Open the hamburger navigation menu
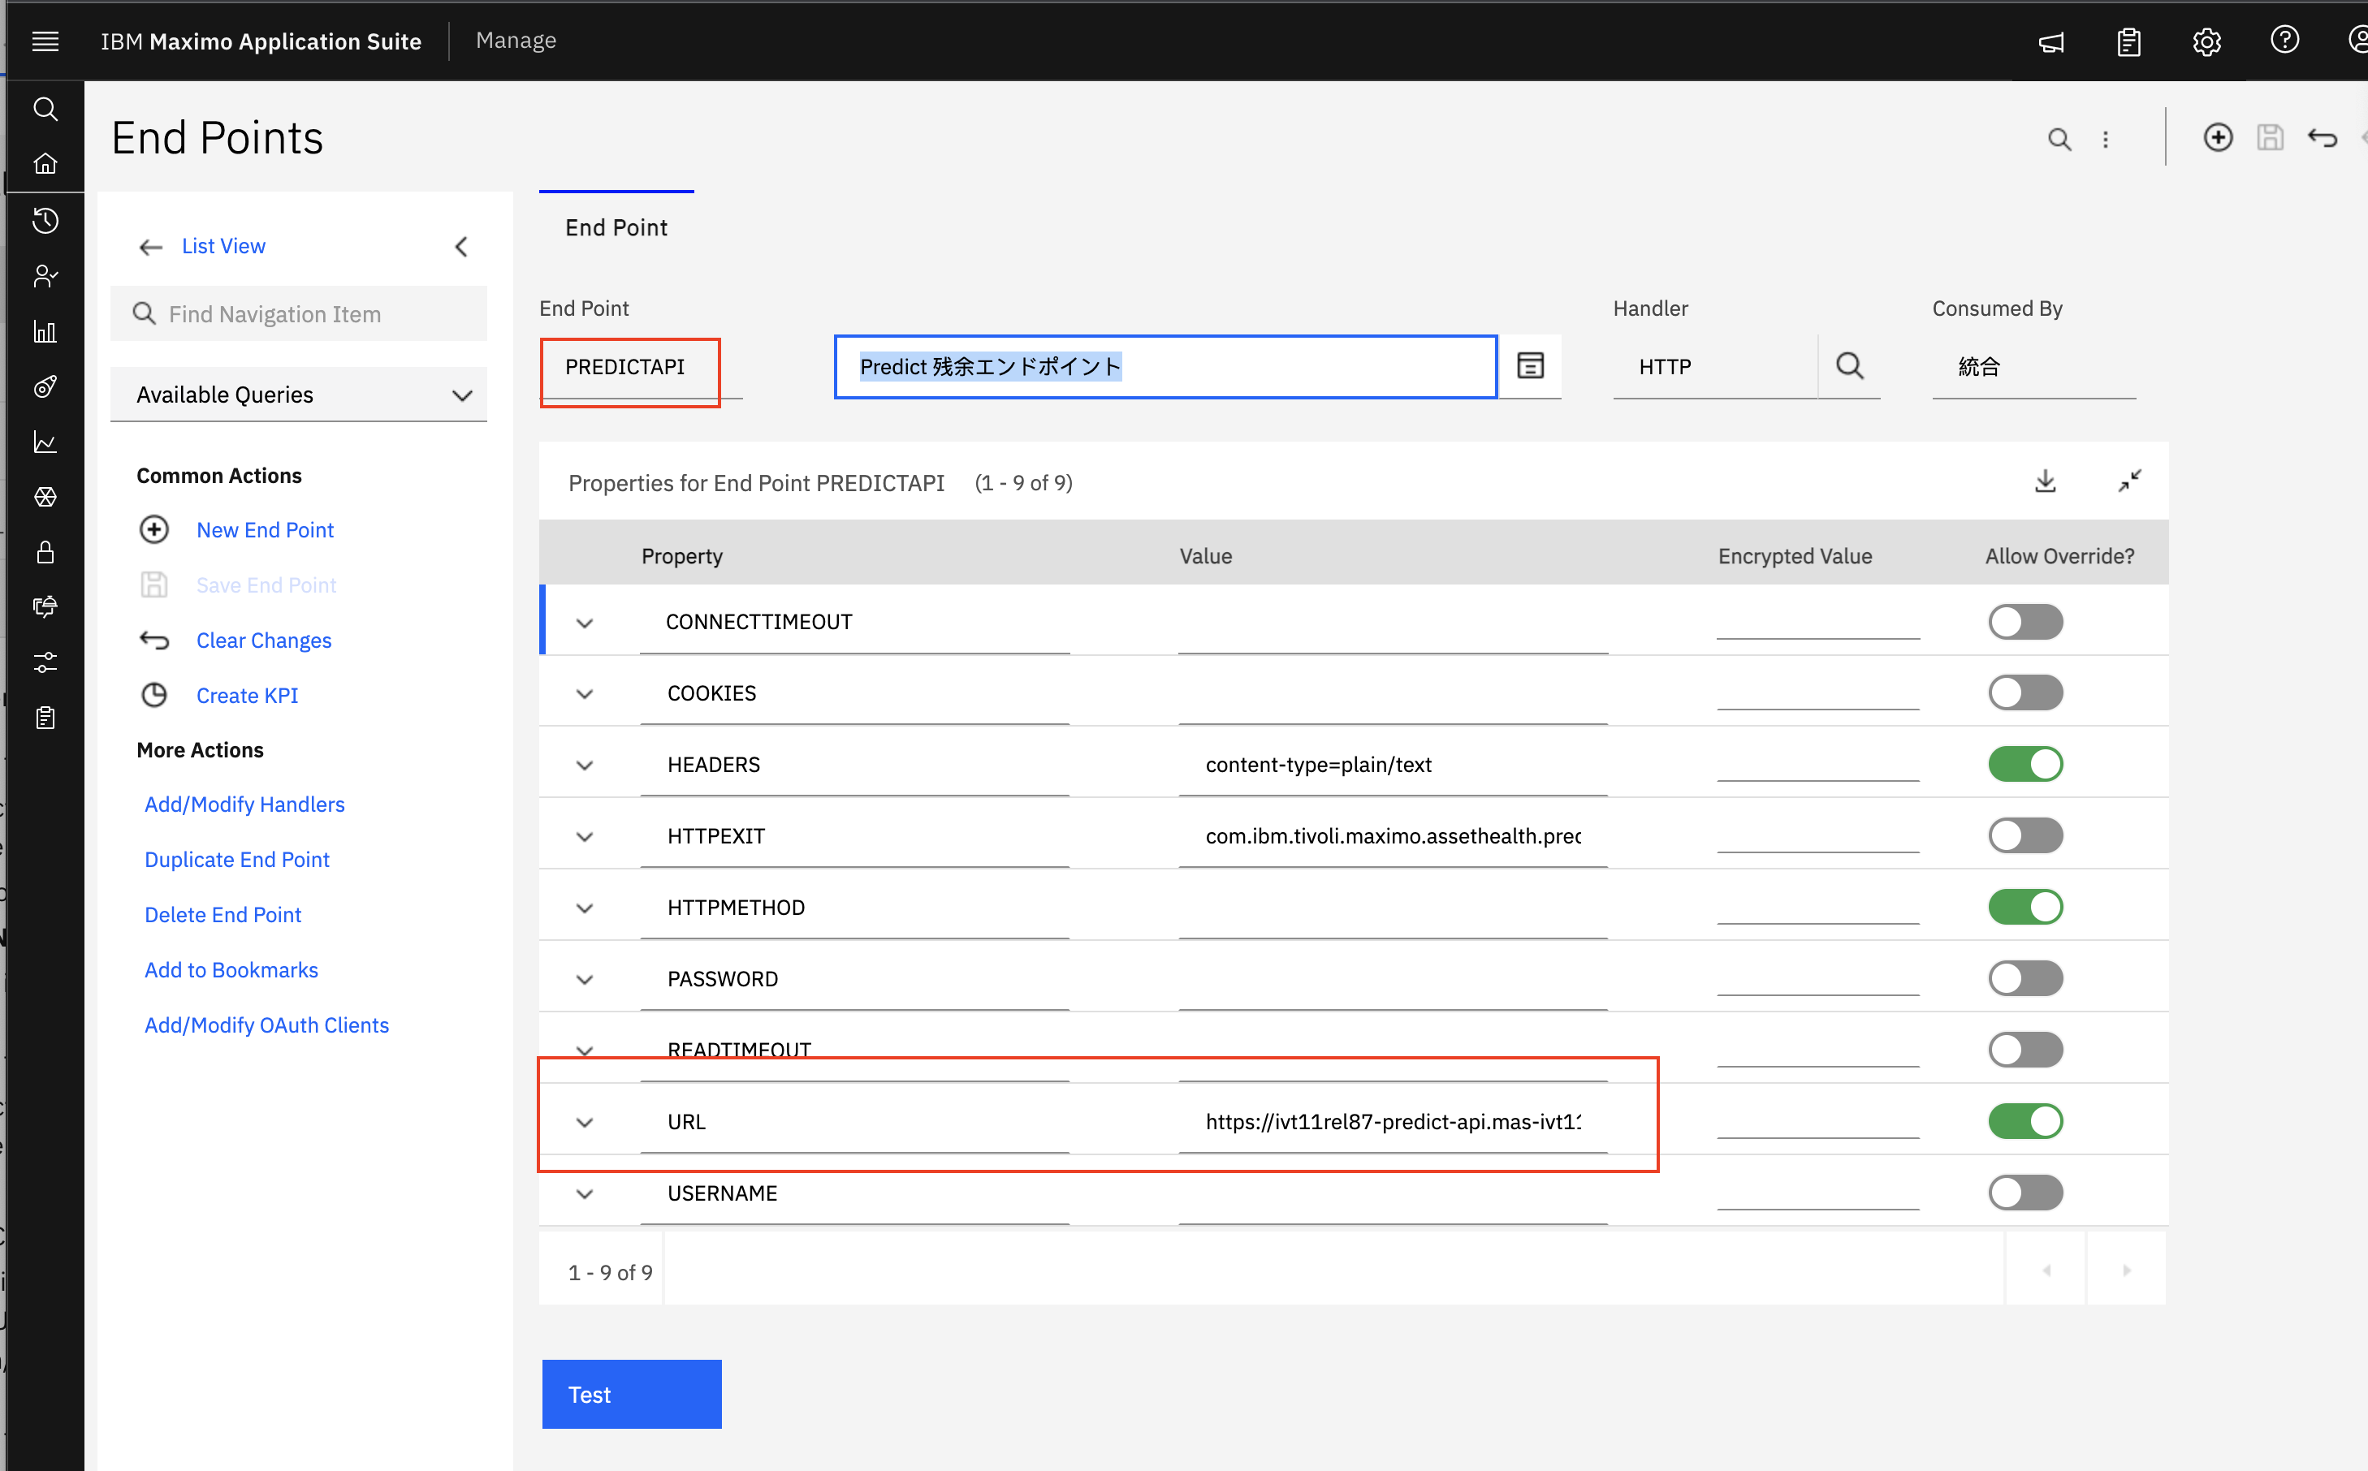 point(45,41)
